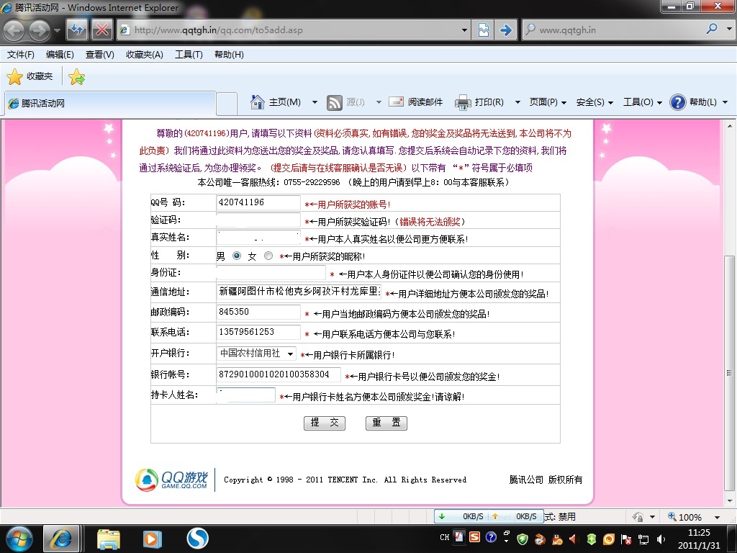Toggle the compatibility view icon
737x553 pixels.
pyautogui.click(x=483, y=30)
